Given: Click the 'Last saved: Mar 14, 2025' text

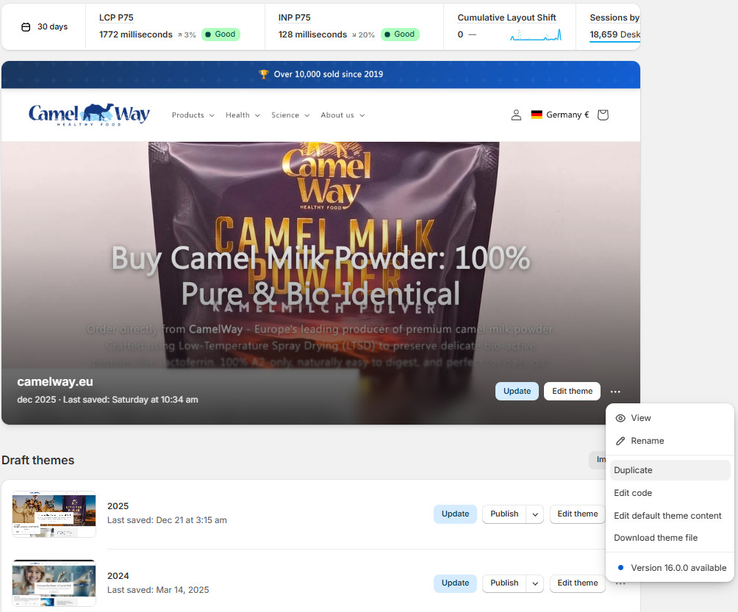Looking at the screenshot, I should pyautogui.click(x=158, y=590).
